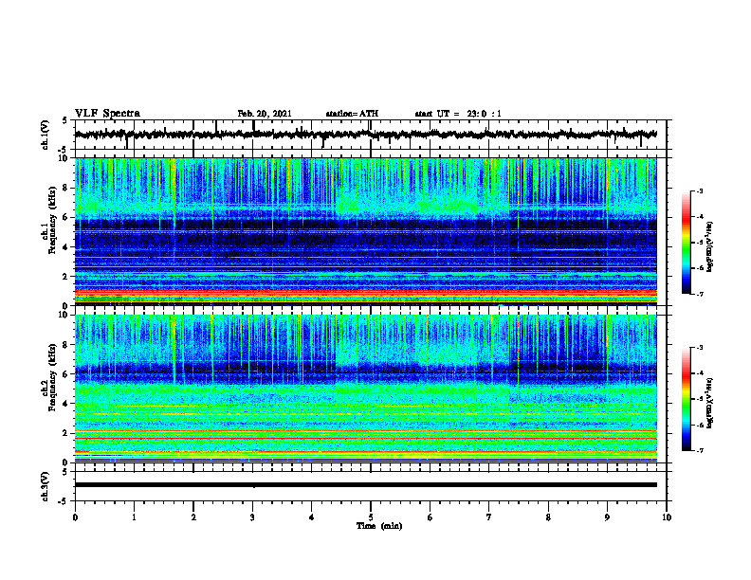
Task: Select the ch.1 "Frequency (kHz)" axis label
Action: pyautogui.click(x=51, y=220)
